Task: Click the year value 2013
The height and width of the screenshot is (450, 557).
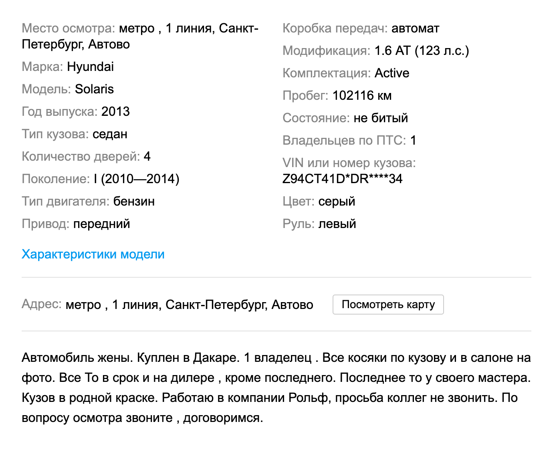Action: pyautogui.click(x=115, y=111)
